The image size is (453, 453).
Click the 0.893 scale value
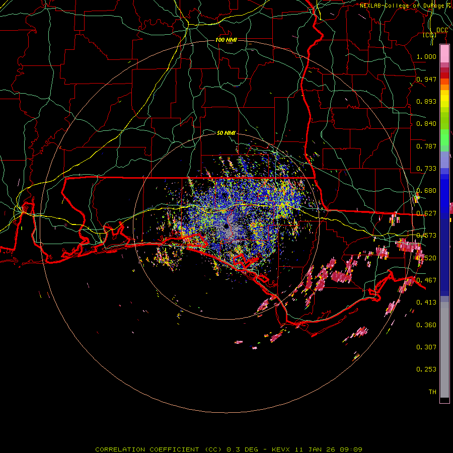(426, 101)
